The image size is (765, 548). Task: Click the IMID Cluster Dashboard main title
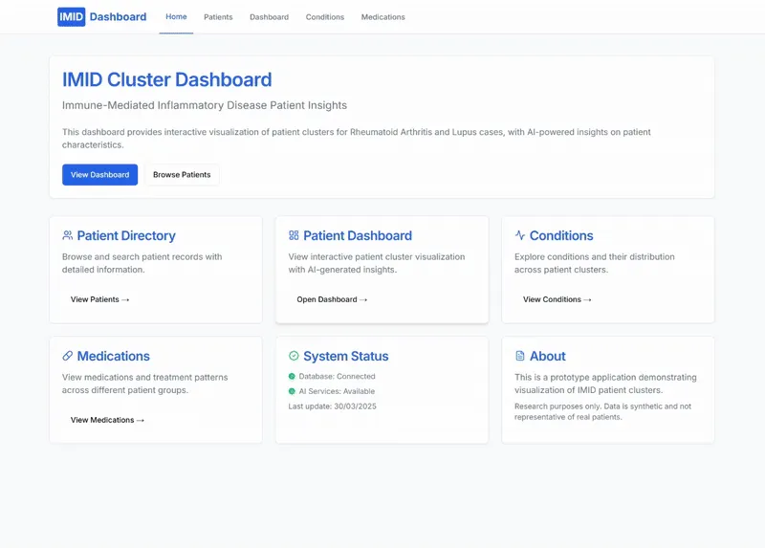(x=166, y=79)
